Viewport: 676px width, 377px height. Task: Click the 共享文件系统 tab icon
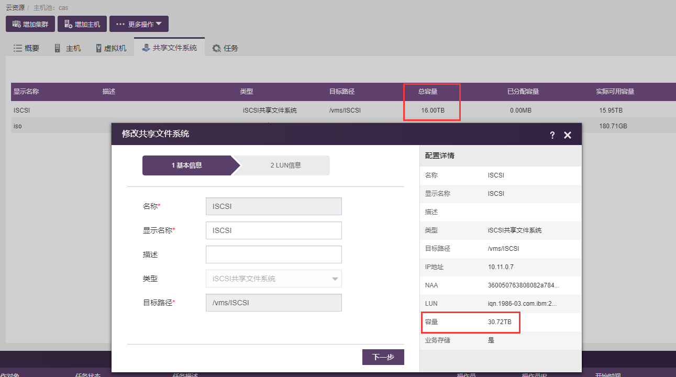pos(146,48)
